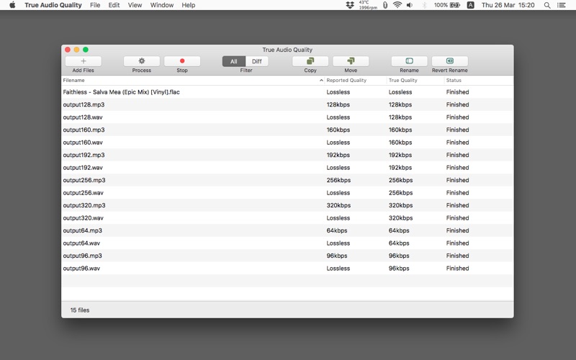This screenshot has width=576, height=360.
Task: Select the output256.wav file row
Action: pos(287,192)
